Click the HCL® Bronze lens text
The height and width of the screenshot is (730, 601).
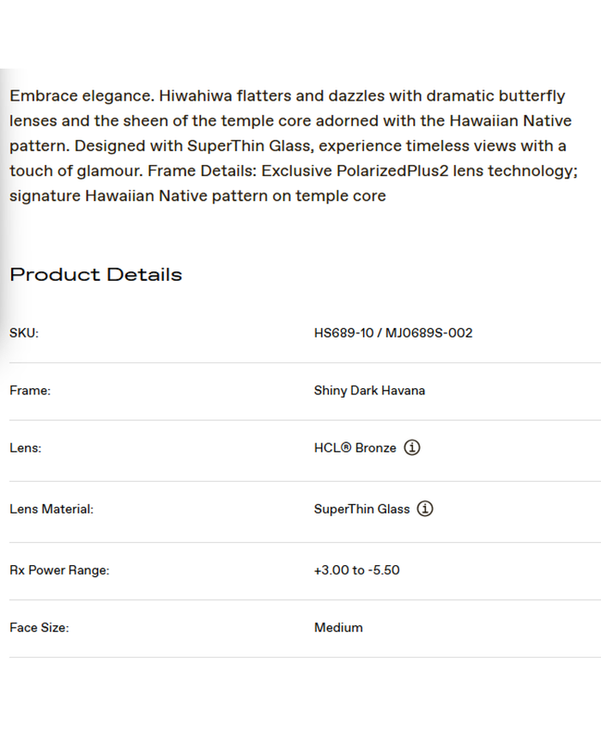pos(355,448)
